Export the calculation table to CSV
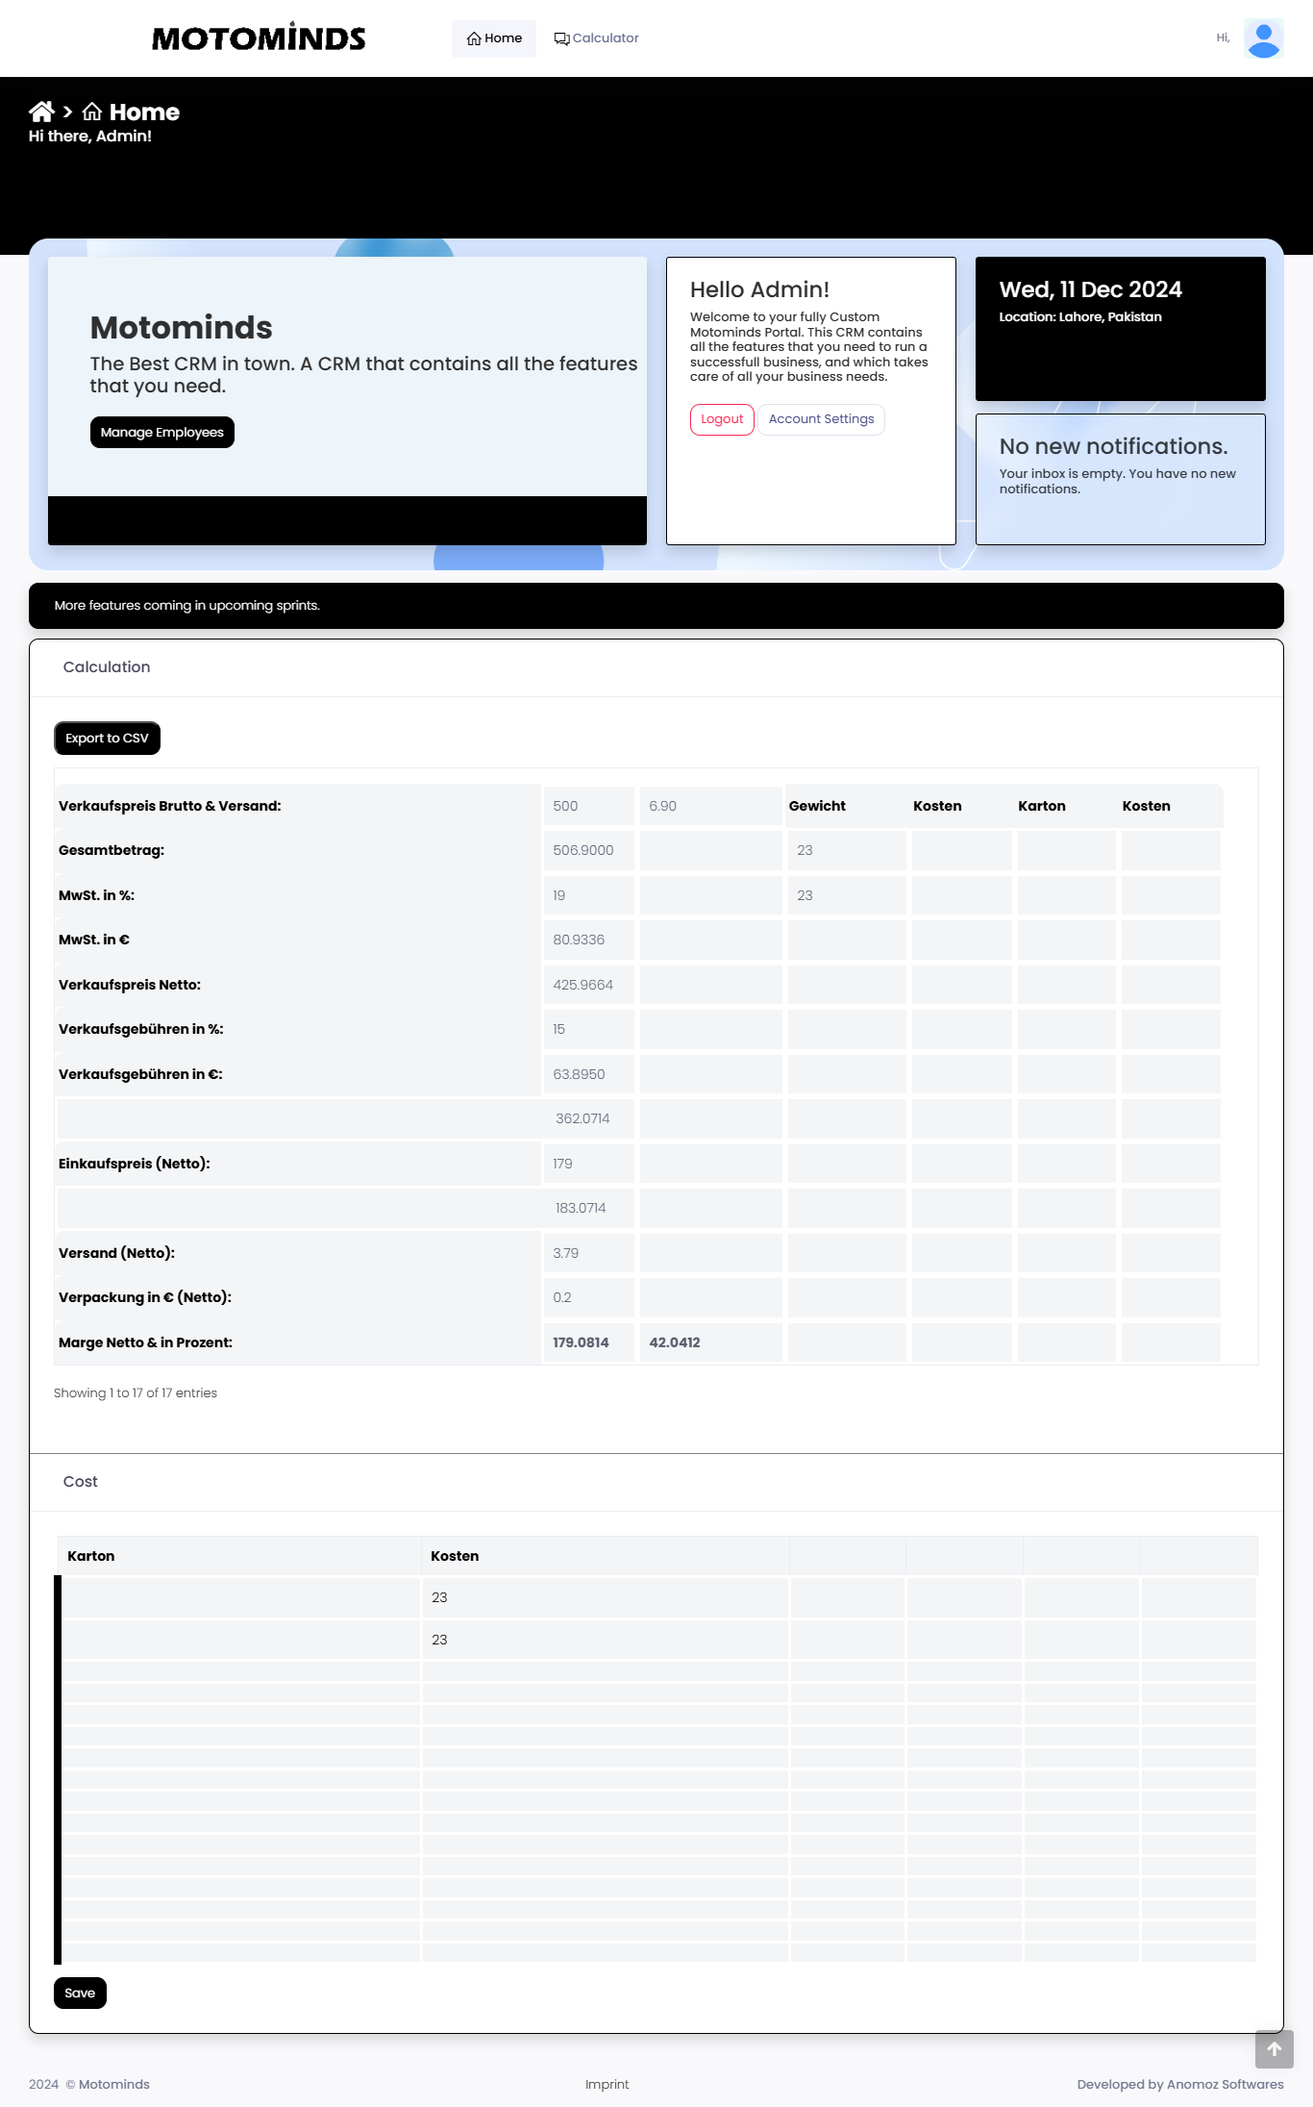The height and width of the screenshot is (2107, 1313). point(107,739)
